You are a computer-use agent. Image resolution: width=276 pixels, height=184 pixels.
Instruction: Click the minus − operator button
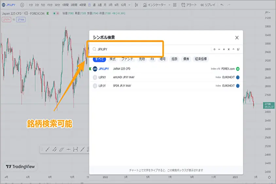click(219, 49)
